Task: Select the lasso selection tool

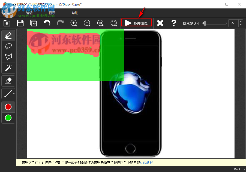Action: coord(8,46)
